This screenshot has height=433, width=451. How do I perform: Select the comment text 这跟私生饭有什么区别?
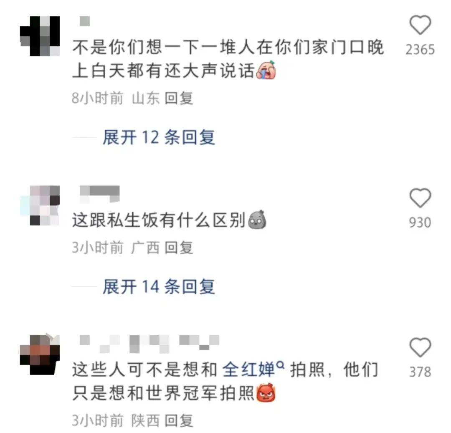pos(159,220)
